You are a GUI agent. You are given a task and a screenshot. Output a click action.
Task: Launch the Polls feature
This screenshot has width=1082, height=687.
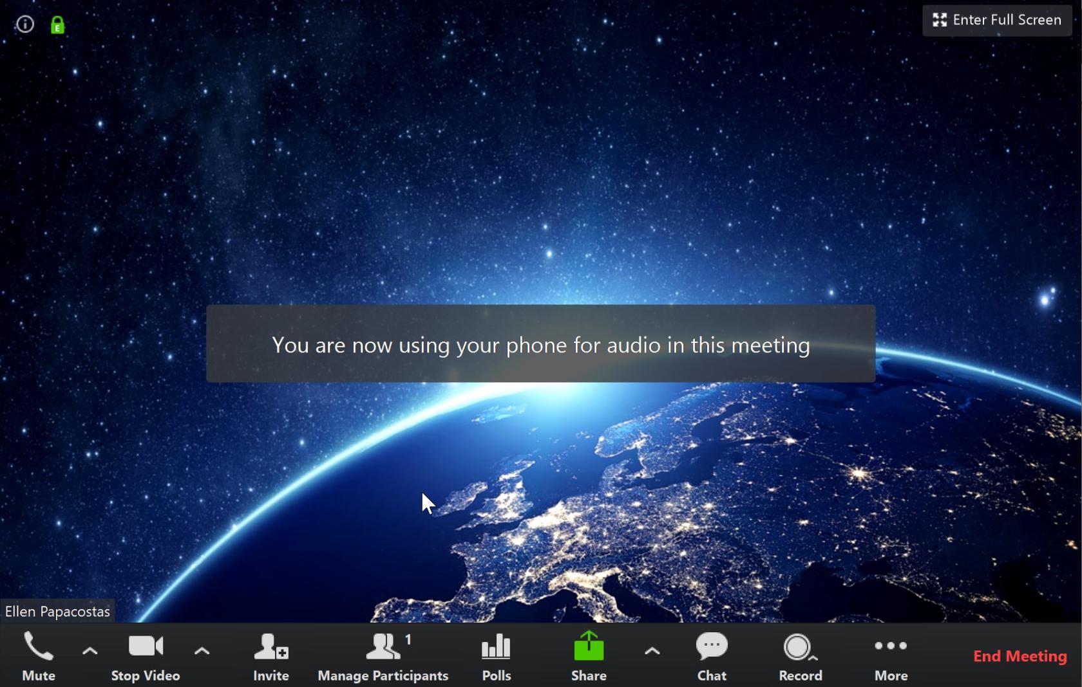tap(497, 656)
